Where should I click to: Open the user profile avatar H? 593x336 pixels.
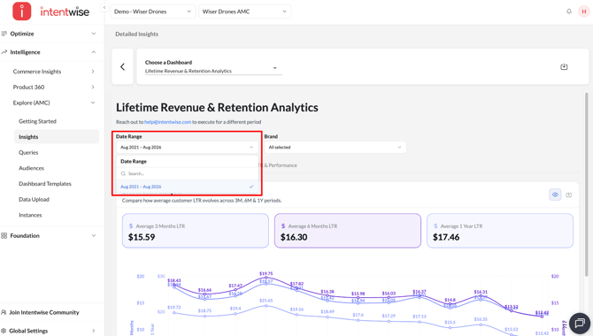[x=584, y=11]
